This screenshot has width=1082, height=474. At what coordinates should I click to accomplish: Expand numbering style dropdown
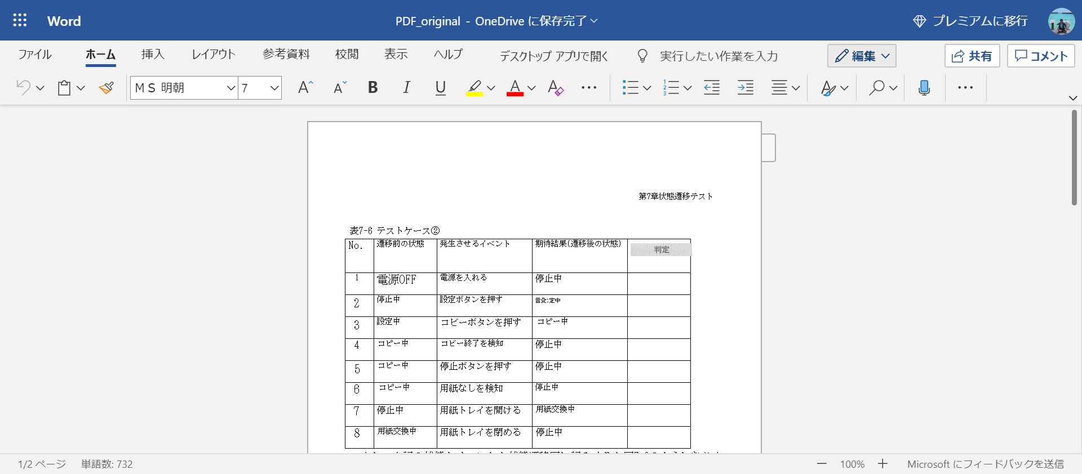(688, 88)
